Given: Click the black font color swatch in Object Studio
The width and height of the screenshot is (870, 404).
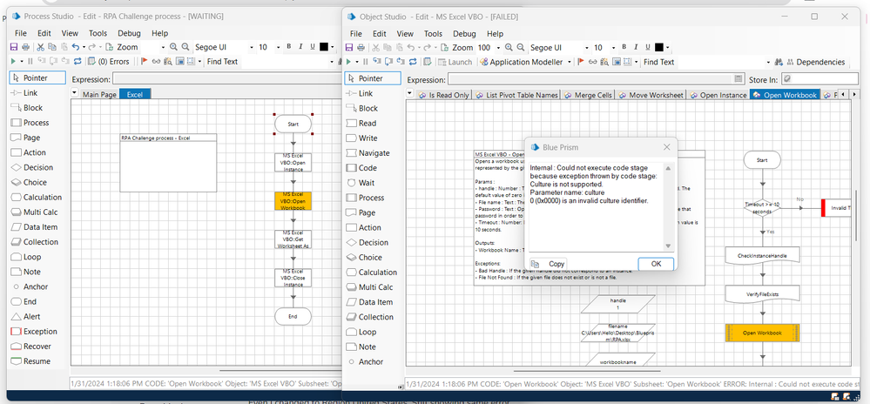Looking at the screenshot, I should (x=659, y=47).
